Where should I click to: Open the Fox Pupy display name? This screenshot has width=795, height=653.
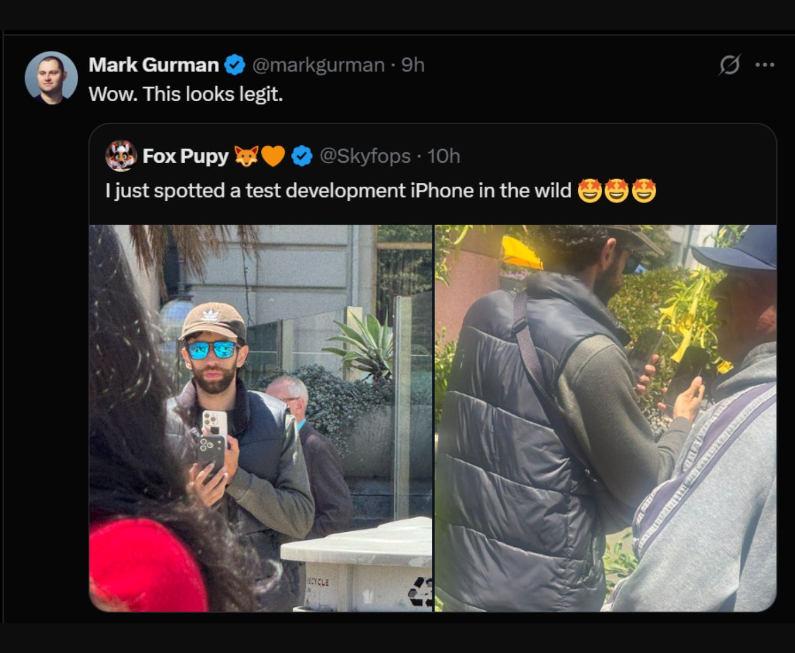(x=186, y=156)
